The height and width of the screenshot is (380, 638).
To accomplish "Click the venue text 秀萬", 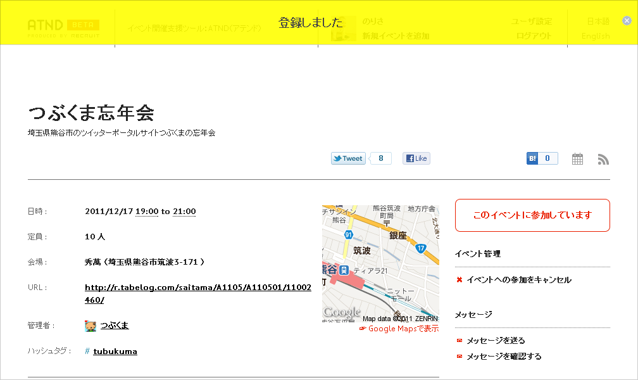I will [x=93, y=262].
